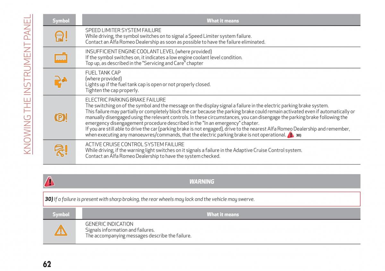This screenshot has width=385, height=271.
Task: Click the lower Symbol column header
Action: [x=61, y=214]
